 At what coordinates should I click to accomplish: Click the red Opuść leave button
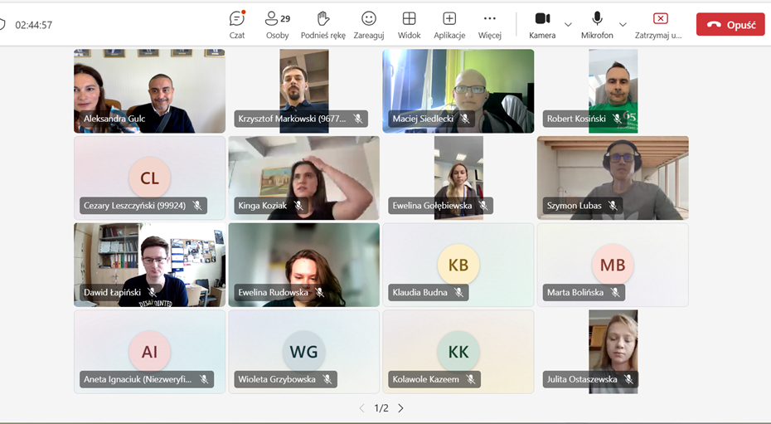(x=730, y=25)
